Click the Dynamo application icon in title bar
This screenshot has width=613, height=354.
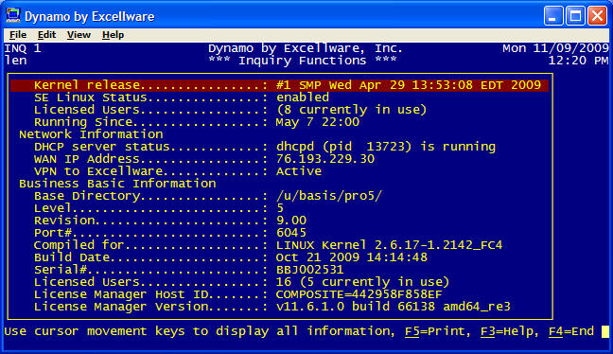(x=13, y=16)
